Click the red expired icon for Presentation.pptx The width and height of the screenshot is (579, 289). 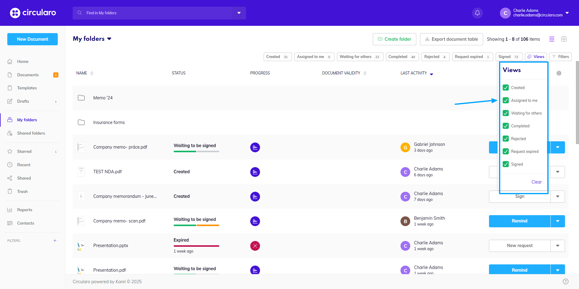coord(255,246)
